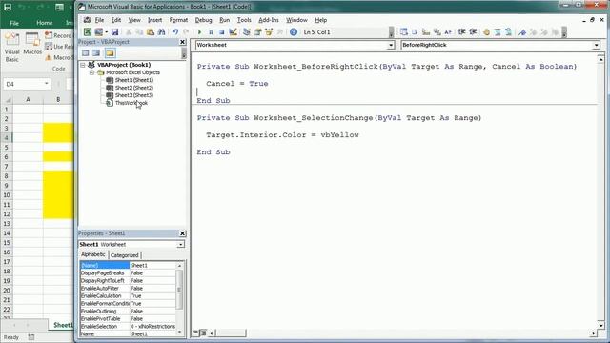Toggle Design Mode icon

(233, 31)
